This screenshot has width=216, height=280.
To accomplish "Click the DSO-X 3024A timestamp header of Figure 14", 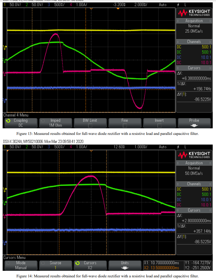I will [x=43, y=141].
